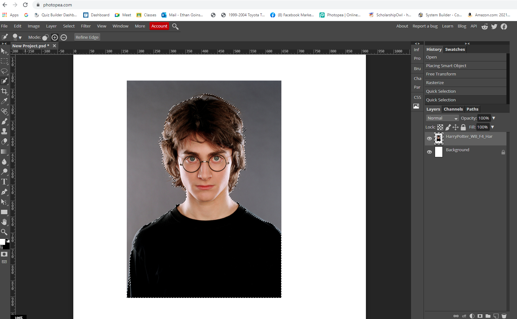Expand the narrow side panel column
The image size is (517, 319).
[417, 43]
